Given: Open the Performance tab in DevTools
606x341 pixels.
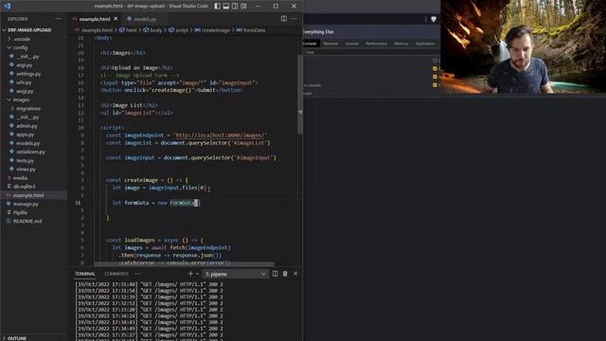Looking at the screenshot, I should (376, 44).
